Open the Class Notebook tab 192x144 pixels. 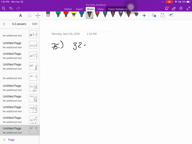(x=118, y=9)
